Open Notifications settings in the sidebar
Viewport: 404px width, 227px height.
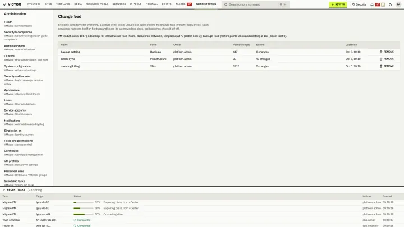(26, 122)
